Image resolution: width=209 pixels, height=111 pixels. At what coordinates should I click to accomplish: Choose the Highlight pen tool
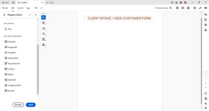43,28
